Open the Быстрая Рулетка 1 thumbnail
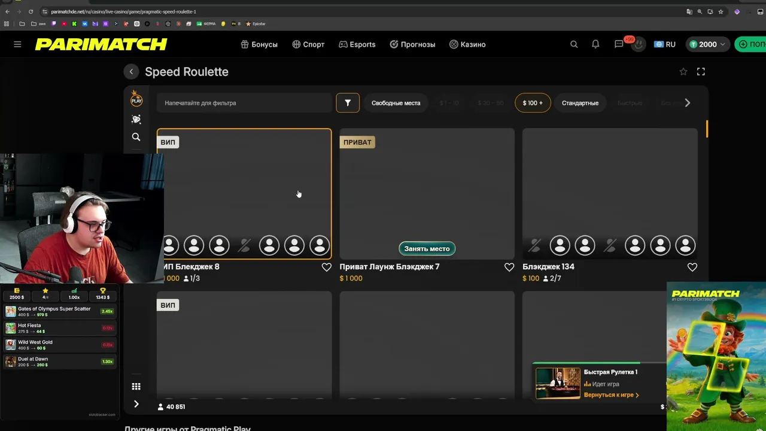This screenshot has width=766, height=431. pos(558,383)
